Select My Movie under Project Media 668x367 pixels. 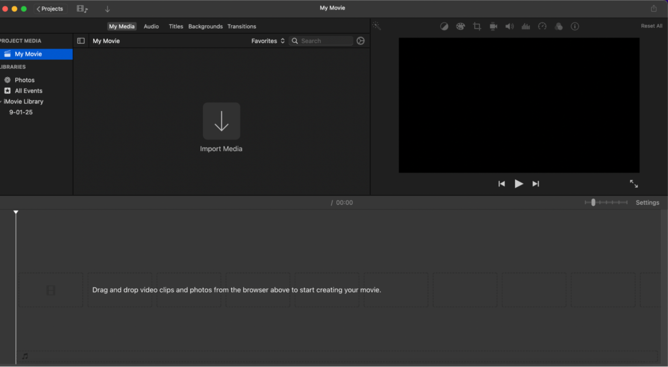pos(36,54)
